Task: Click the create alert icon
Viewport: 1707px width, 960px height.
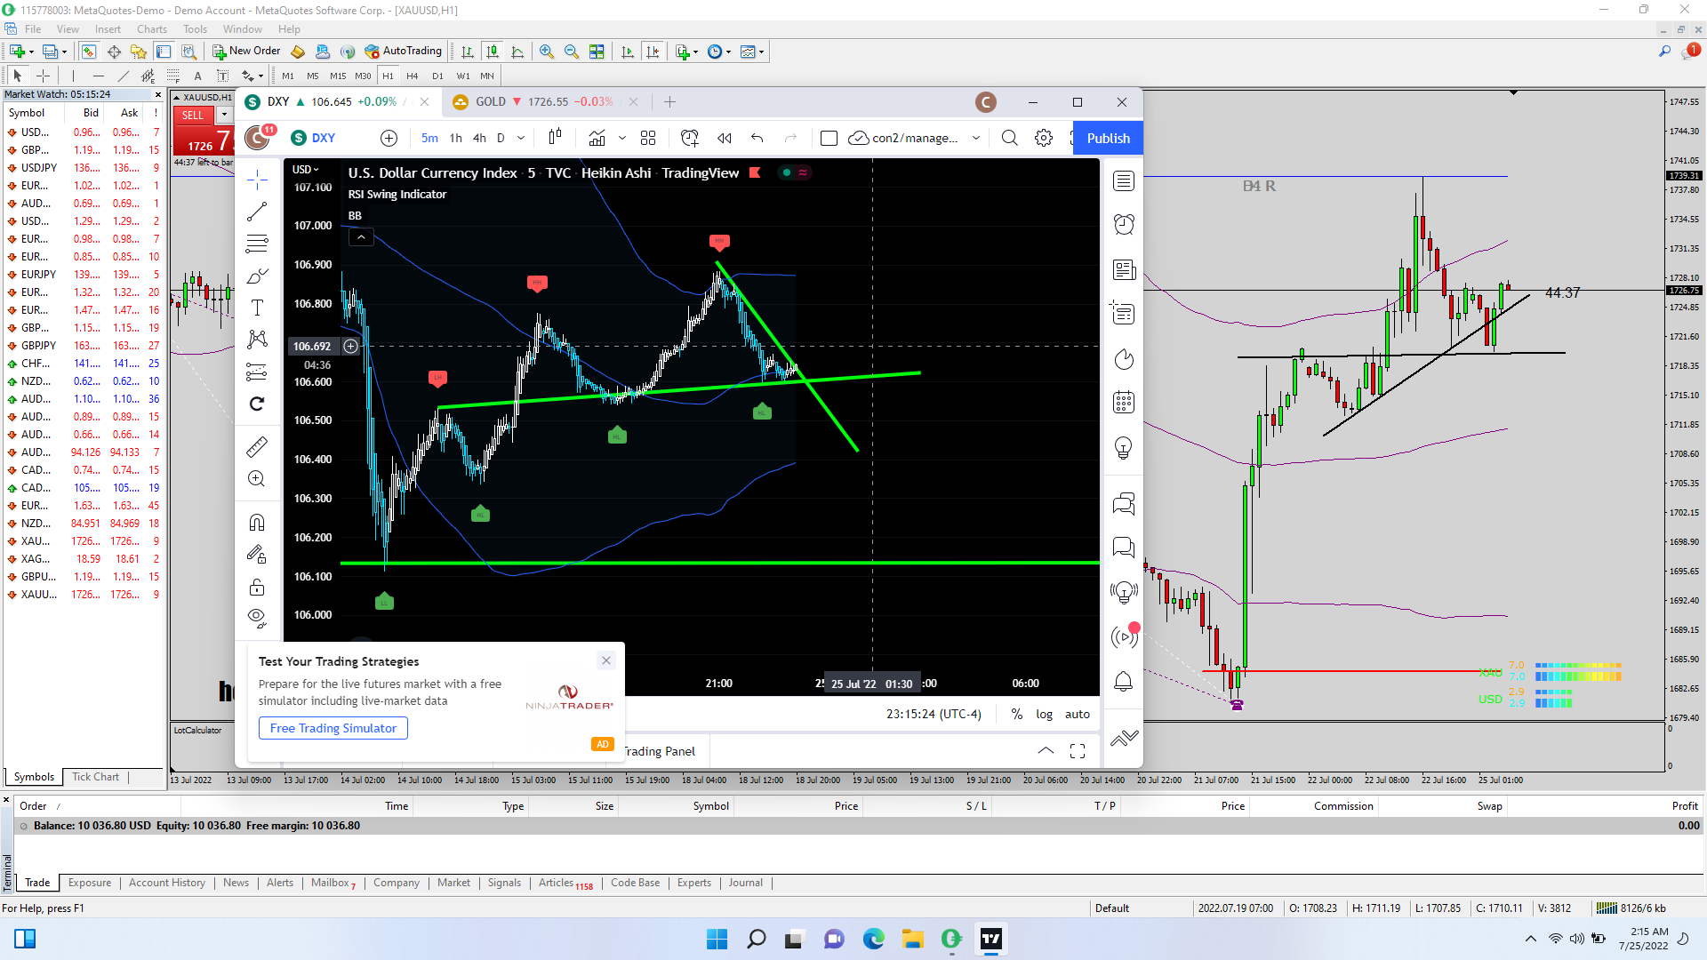Action: (689, 138)
